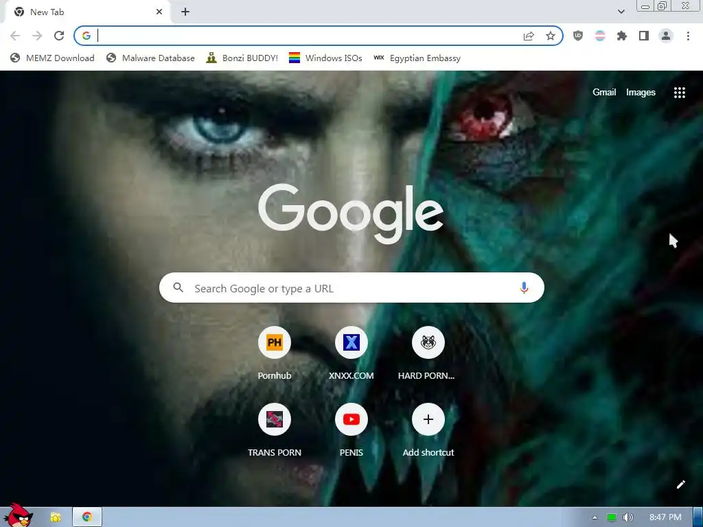This screenshot has height=527, width=703.
Task: Open the Extensions puzzle piece menu
Action: (x=621, y=36)
